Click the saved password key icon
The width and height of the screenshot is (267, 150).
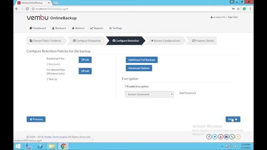(x=234, y=9)
